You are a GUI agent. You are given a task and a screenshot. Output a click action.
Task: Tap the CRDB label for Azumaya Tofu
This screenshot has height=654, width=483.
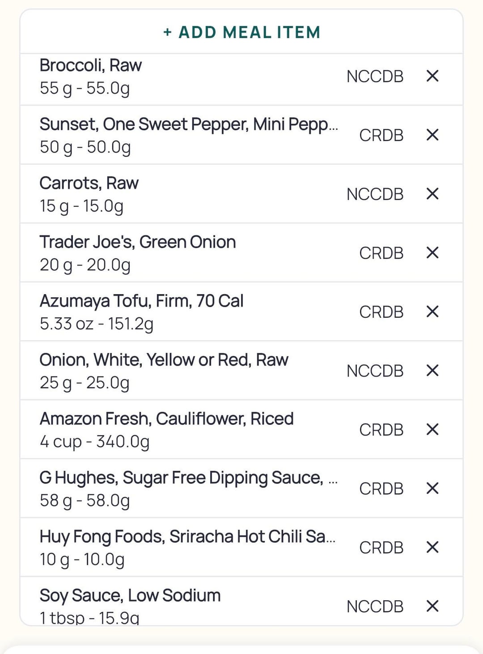(x=381, y=312)
